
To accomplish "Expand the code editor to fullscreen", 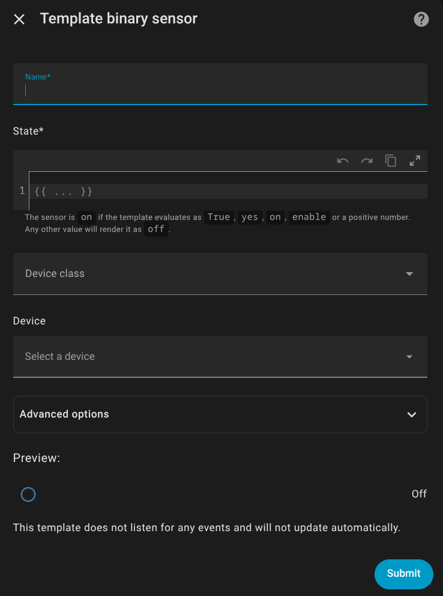I will (x=415, y=161).
